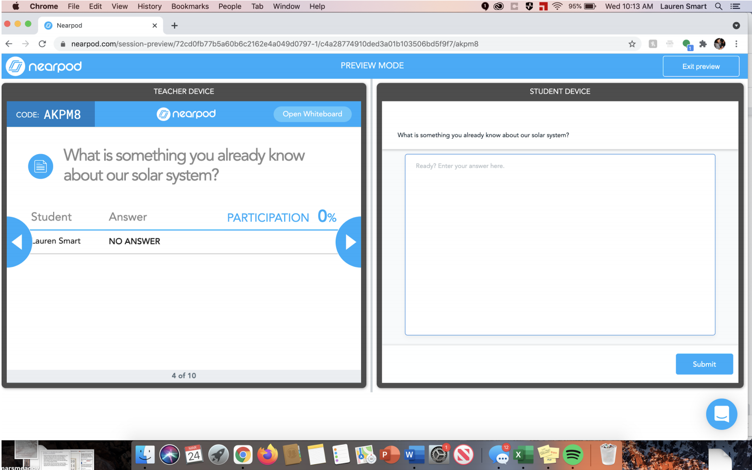Open Chrome three-dot menu

(x=736, y=44)
